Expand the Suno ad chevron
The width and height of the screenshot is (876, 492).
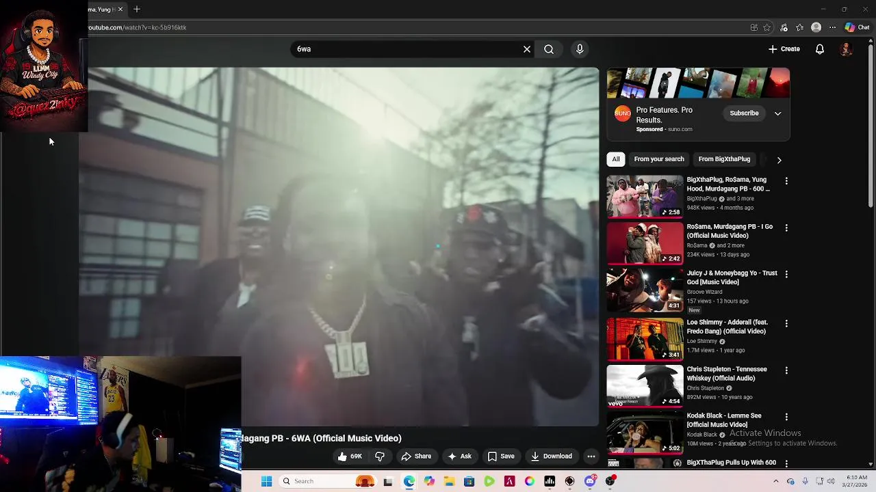coord(777,113)
